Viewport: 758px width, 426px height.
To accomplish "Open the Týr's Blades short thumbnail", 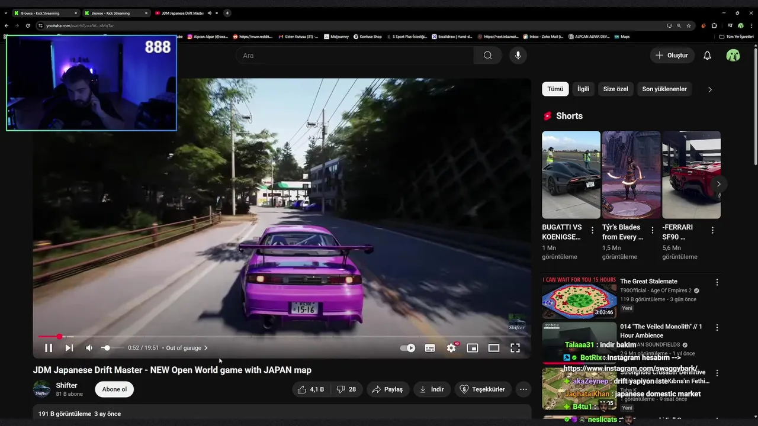I will (631, 175).
